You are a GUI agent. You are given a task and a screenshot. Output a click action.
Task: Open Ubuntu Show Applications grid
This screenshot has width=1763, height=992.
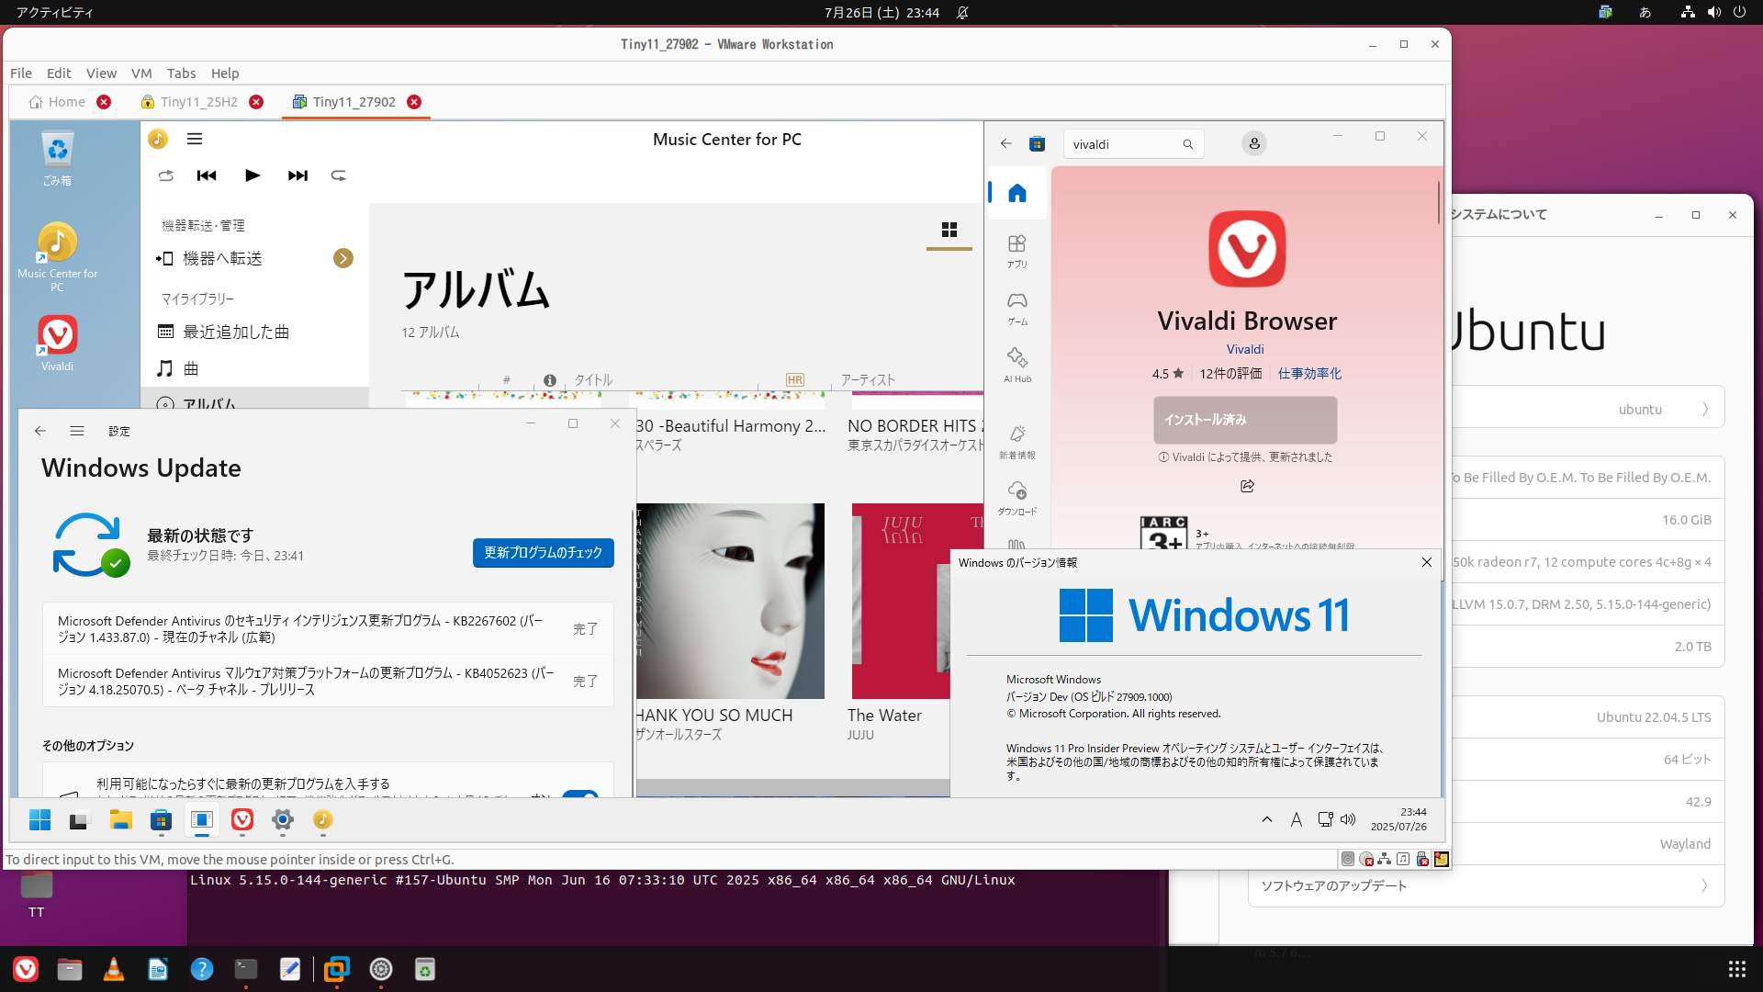(1736, 969)
